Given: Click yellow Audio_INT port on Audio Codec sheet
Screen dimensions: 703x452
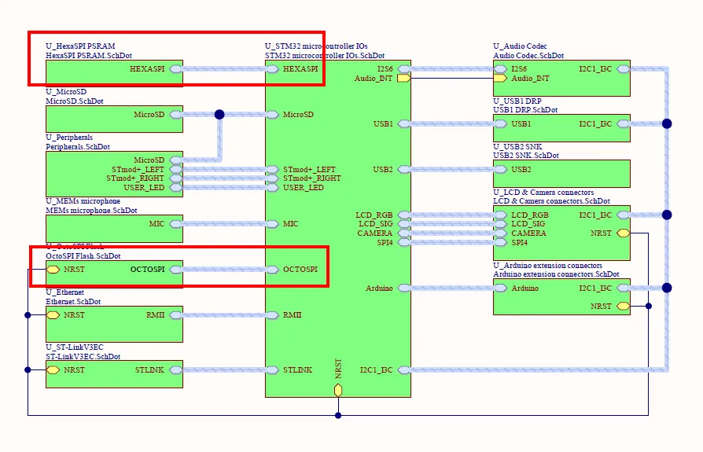Looking at the screenshot, I should 500,79.
